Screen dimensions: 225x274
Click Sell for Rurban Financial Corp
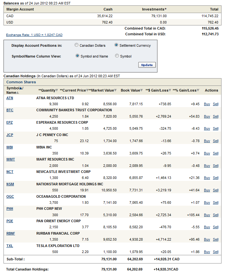pyautogui.click(x=216, y=239)
